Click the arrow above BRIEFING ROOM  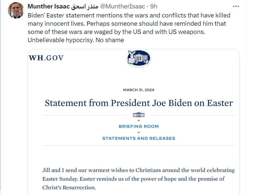coord(139,120)
